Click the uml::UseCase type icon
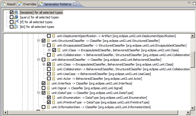The image size is (196, 116). tap(53, 74)
